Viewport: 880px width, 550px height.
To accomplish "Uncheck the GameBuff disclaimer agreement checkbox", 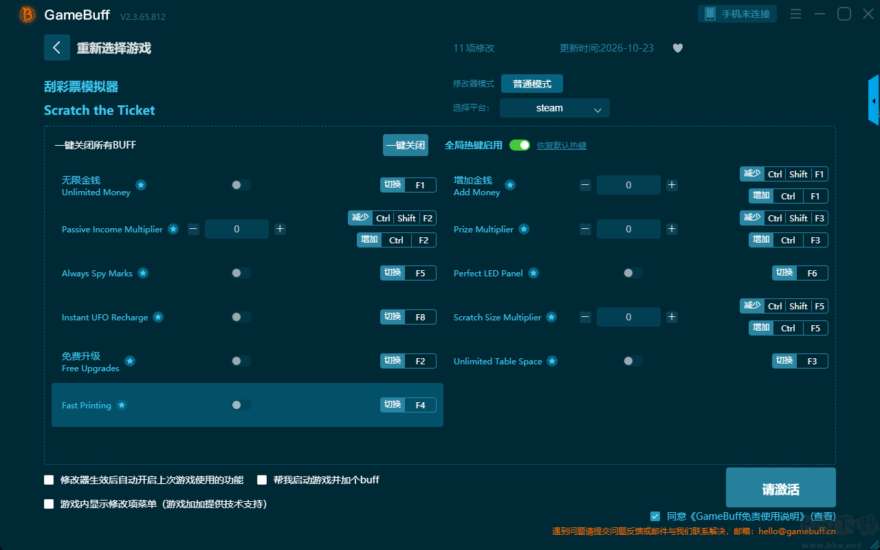I will (x=655, y=516).
